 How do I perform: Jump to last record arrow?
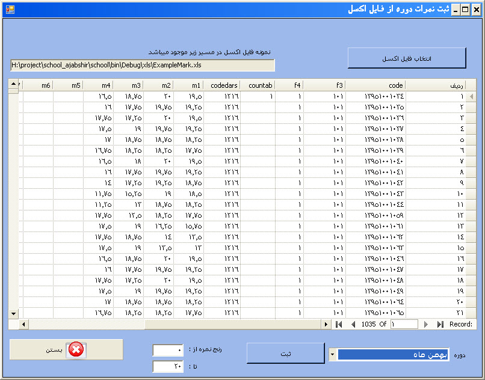pyautogui.click(x=440, y=324)
